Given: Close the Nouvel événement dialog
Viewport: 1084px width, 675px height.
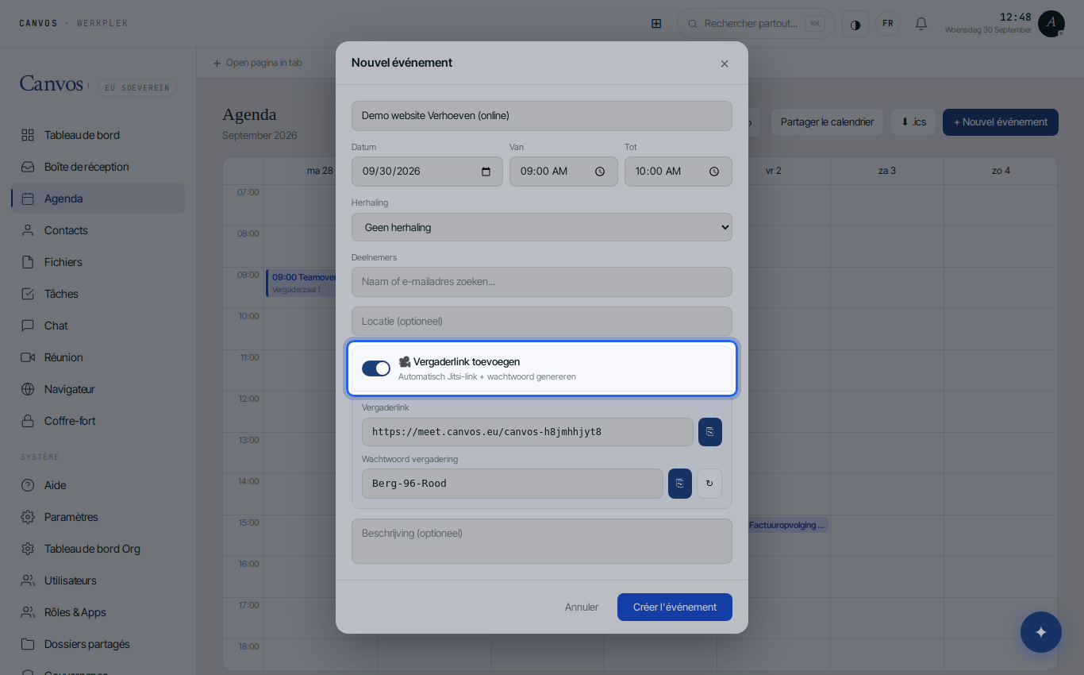Looking at the screenshot, I should pyautogui.click(x=725, y=64).
